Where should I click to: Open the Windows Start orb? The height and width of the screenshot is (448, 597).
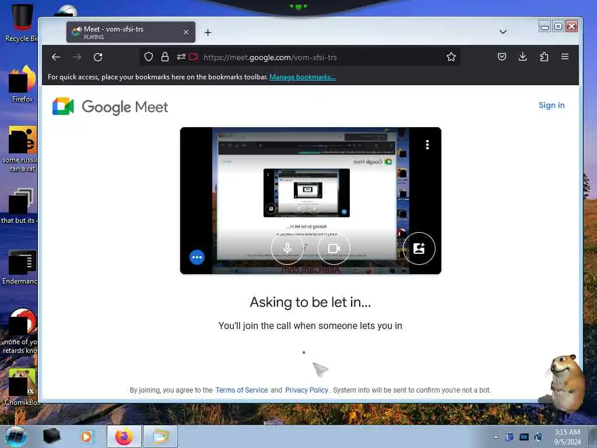click(x=16, y=436)
